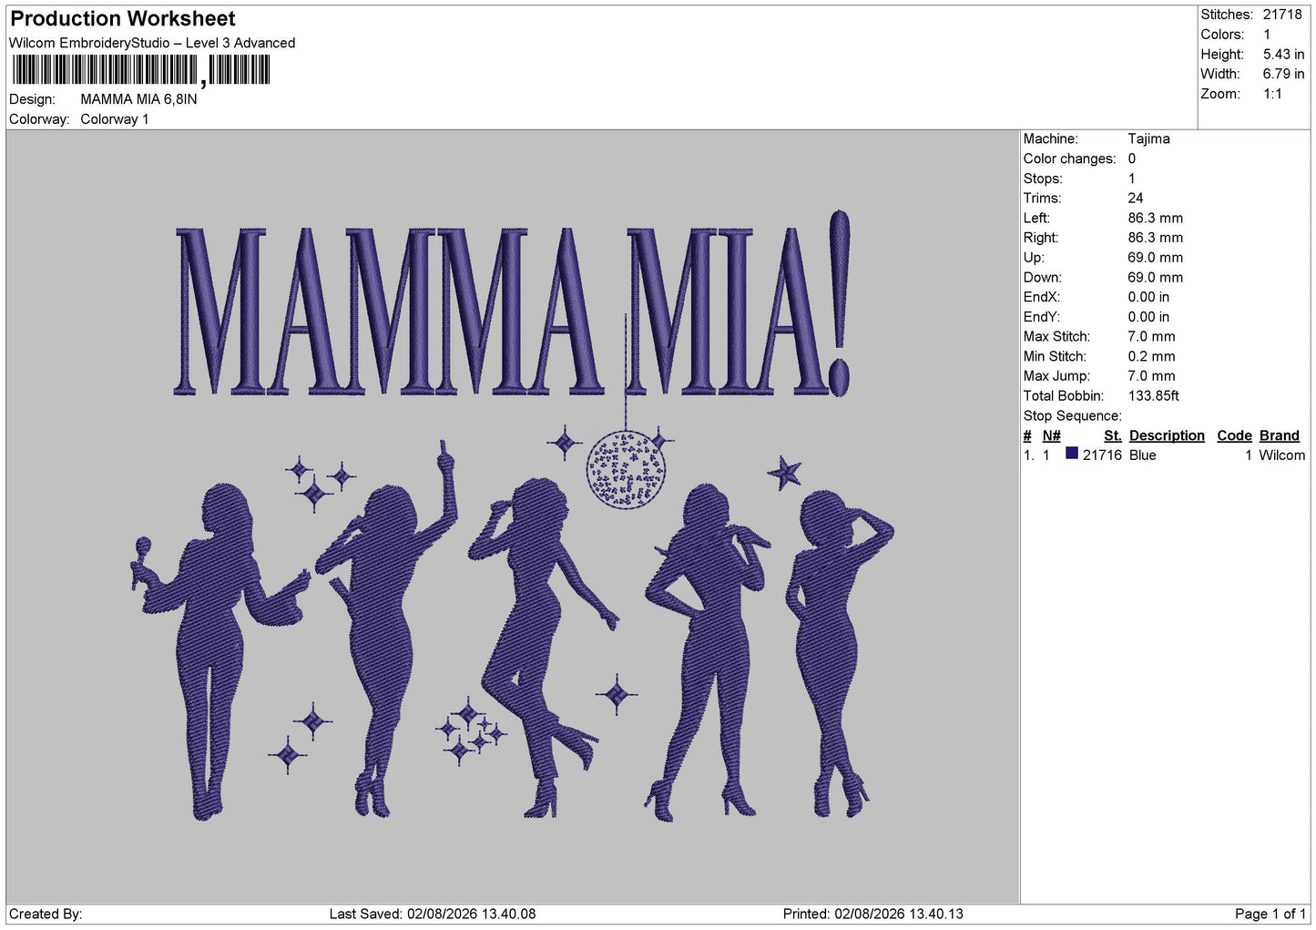1316x930 pixels.
Task: Click the 'St.' column header
Action: coord(1113,435)
